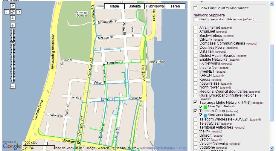This screenshot has width=276, height=151.
Task: Switch to Mapa view
Action: 114,6
